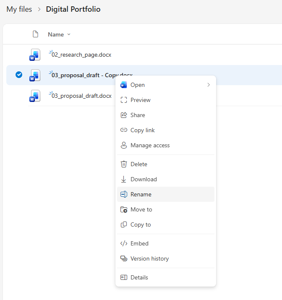Click Word file icon for 02_research_page.docx
282x300 pixels.
[35, 55]
